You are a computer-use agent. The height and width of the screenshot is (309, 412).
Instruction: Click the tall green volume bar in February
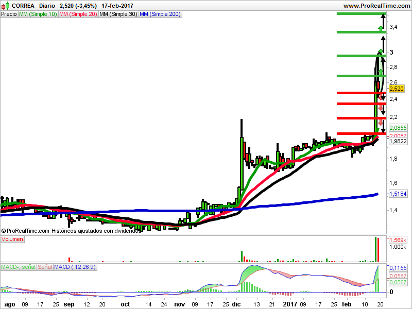pyautogui.click(x=375, y=249)
